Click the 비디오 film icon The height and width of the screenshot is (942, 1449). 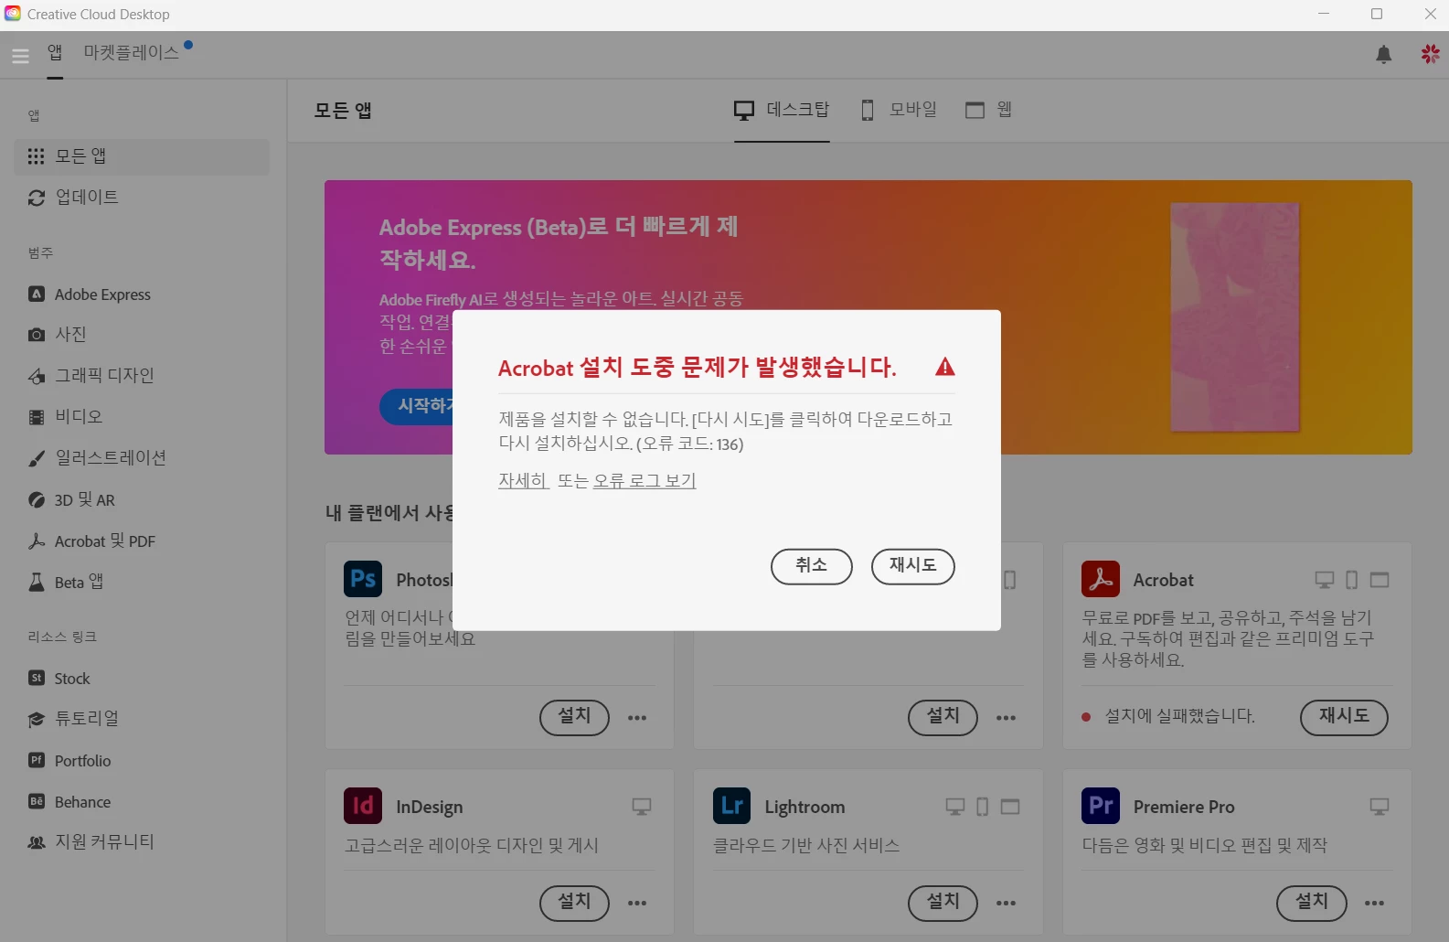click(37, 417)
